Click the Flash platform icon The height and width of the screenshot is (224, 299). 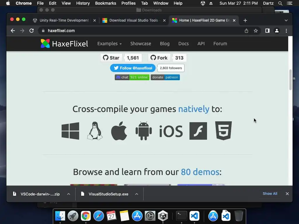[198, 131]
